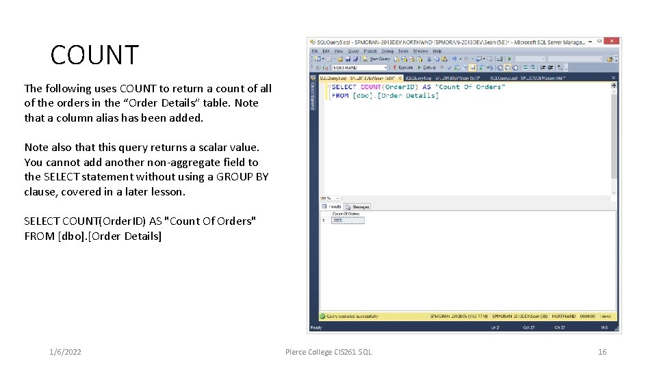Open the Tools menu
Viewport: 657px width, 369px height.
pos(403,51)
